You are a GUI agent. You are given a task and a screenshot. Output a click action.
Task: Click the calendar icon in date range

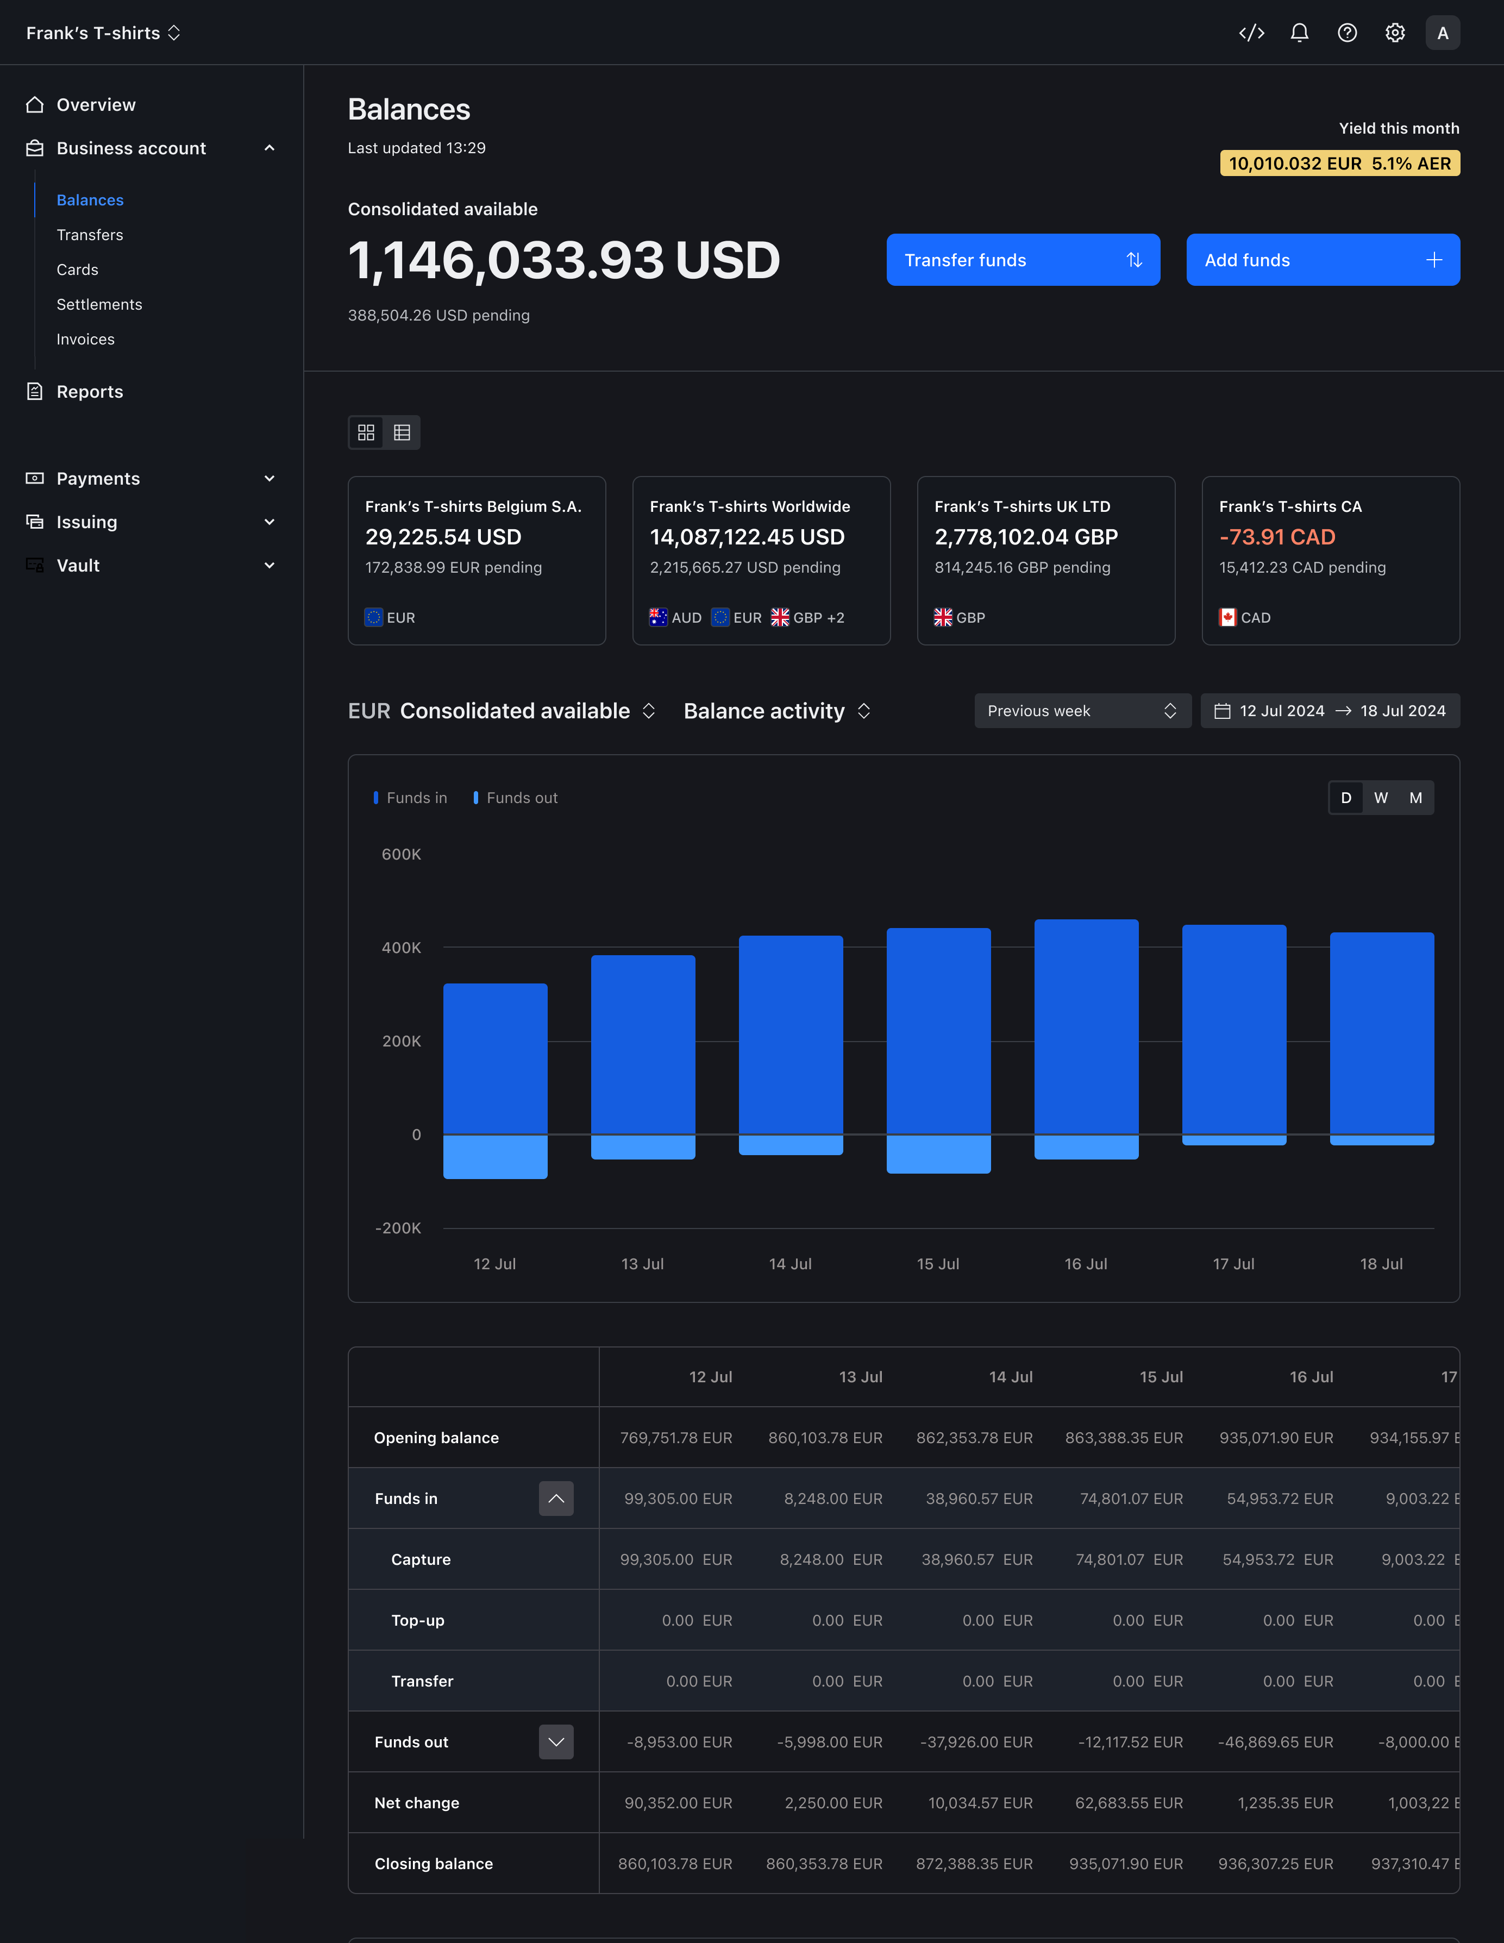point(1222,711)
